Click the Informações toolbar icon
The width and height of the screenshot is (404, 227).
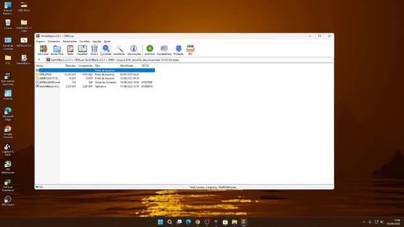pos(134,50)
